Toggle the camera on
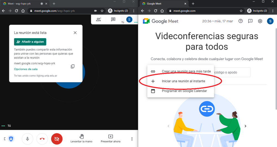This screenshot has height=147, width=277. [57, 139]
